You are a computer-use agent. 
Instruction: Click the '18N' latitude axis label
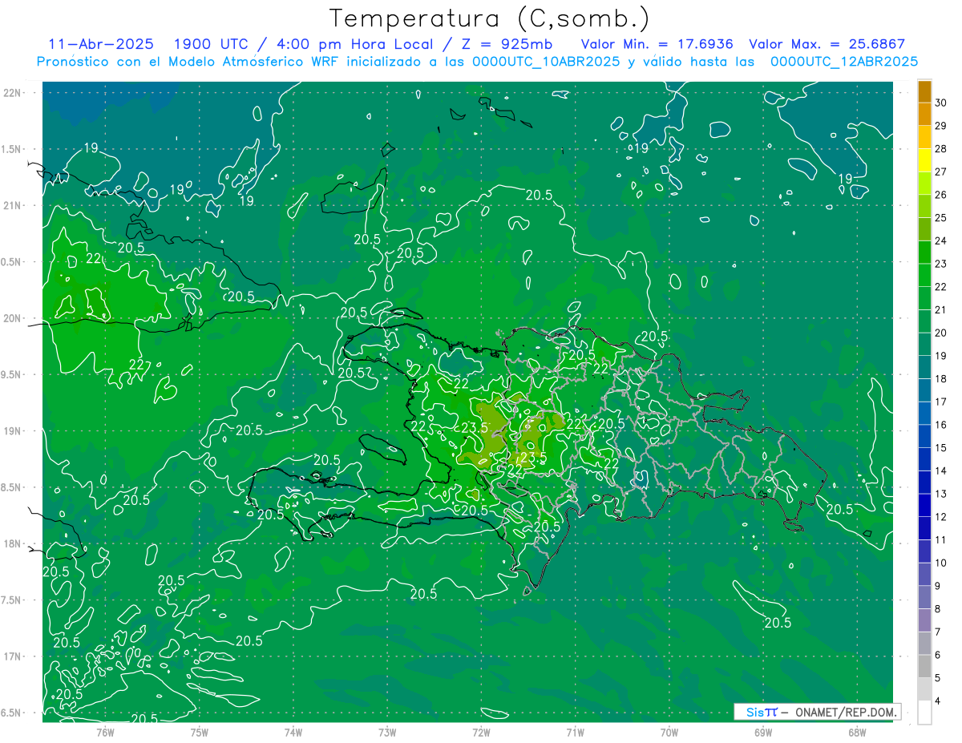[x=12, y=543]
